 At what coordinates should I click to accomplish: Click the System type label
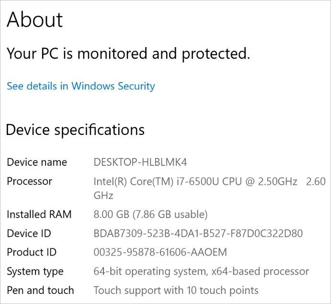tap(35, 271)
